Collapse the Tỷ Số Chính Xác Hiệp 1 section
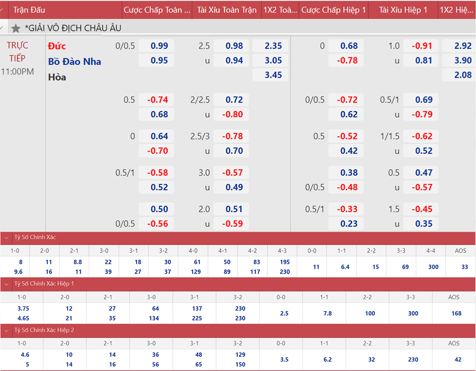 (x=6, y=284)
